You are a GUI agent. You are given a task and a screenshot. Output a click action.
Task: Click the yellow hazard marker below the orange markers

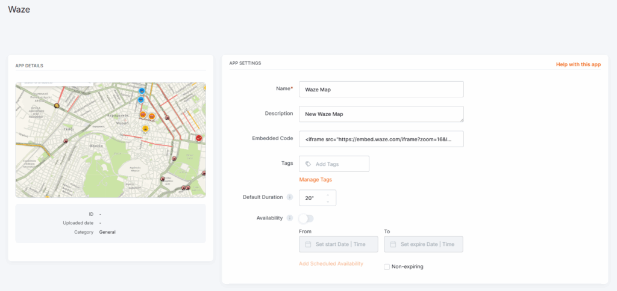[x=146, y=129]
